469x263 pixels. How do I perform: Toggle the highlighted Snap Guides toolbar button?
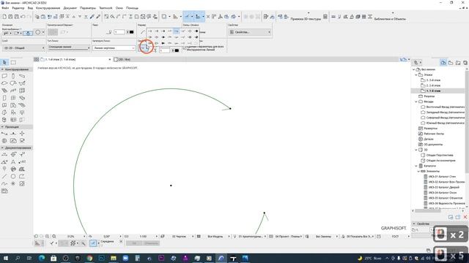tap(198, 17)
